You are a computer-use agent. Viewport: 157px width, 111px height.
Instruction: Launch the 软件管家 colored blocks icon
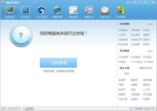[x=121, y=10]
